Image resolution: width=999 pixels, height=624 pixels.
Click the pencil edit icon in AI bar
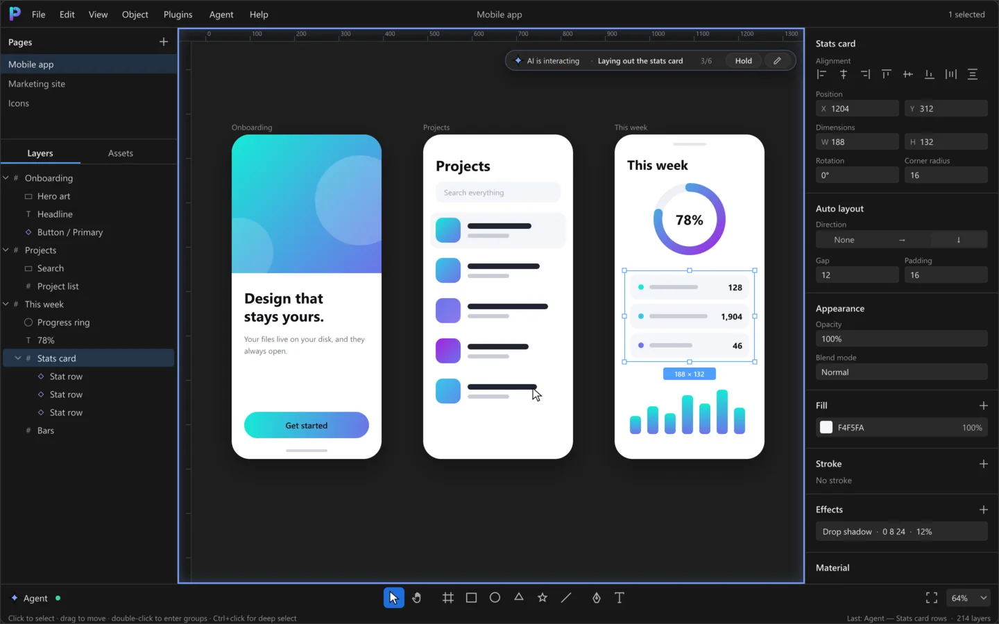coord(778,61)
